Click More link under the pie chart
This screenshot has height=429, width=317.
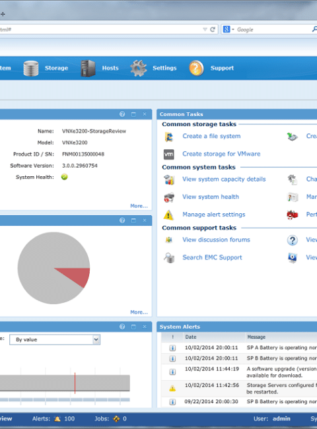[139, 312]
